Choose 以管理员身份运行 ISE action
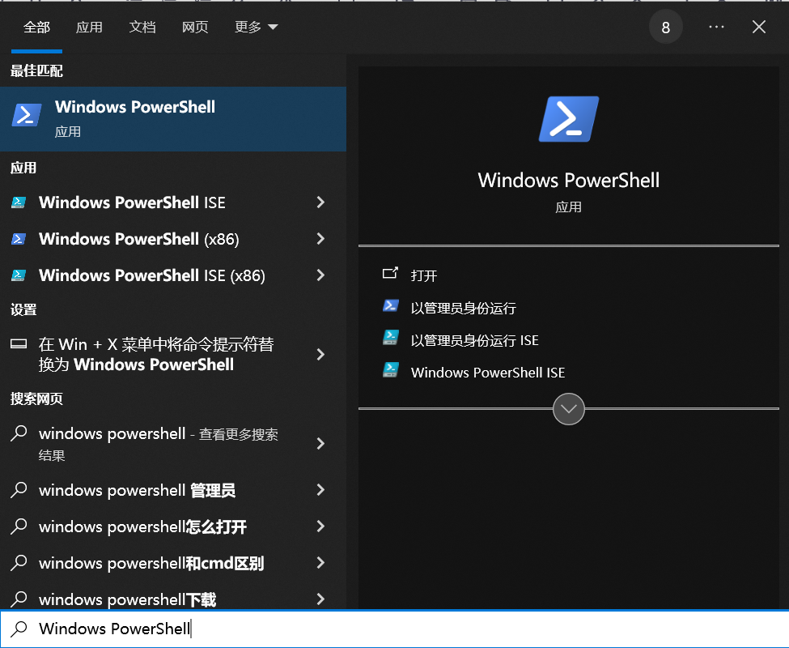The image size is (789, 648). tap(474, 340)
